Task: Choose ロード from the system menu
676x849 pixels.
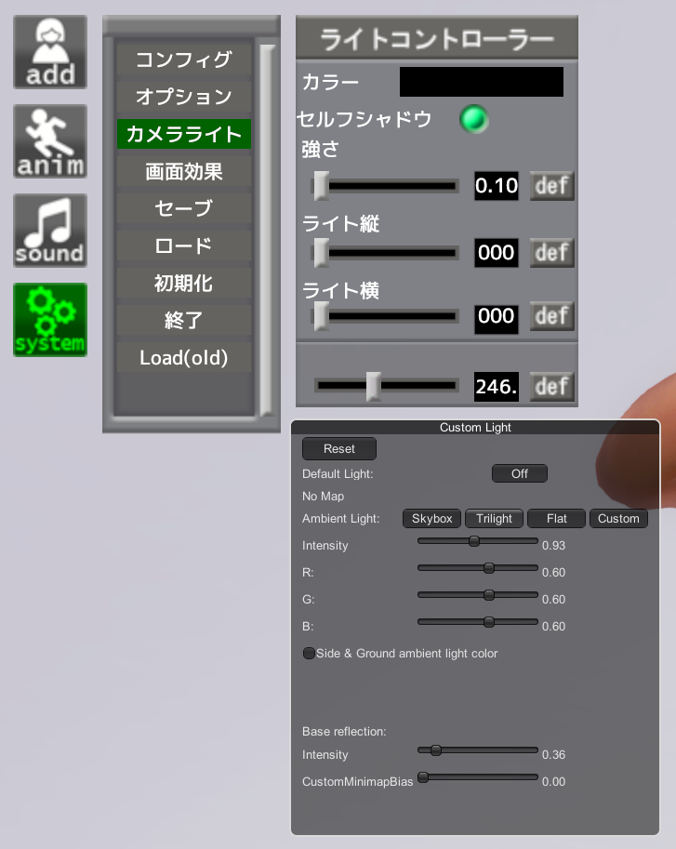Action: click(x=184, y=245)
